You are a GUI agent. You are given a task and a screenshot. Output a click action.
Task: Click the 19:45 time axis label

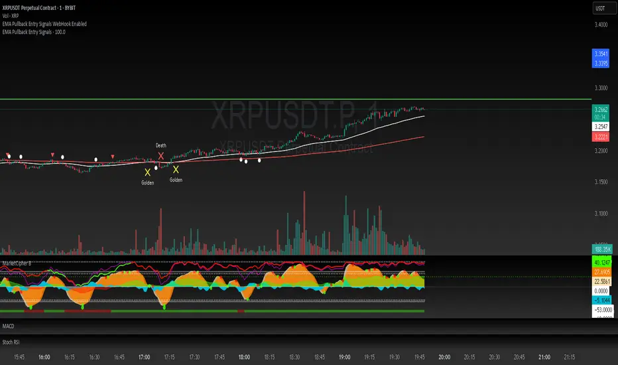(419, 357)
